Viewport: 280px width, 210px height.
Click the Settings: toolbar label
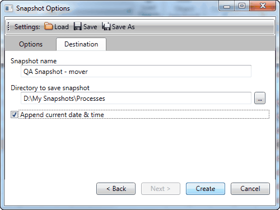click(27, 27)
